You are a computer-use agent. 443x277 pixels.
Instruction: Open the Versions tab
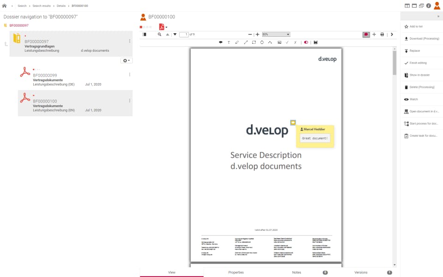360,272
